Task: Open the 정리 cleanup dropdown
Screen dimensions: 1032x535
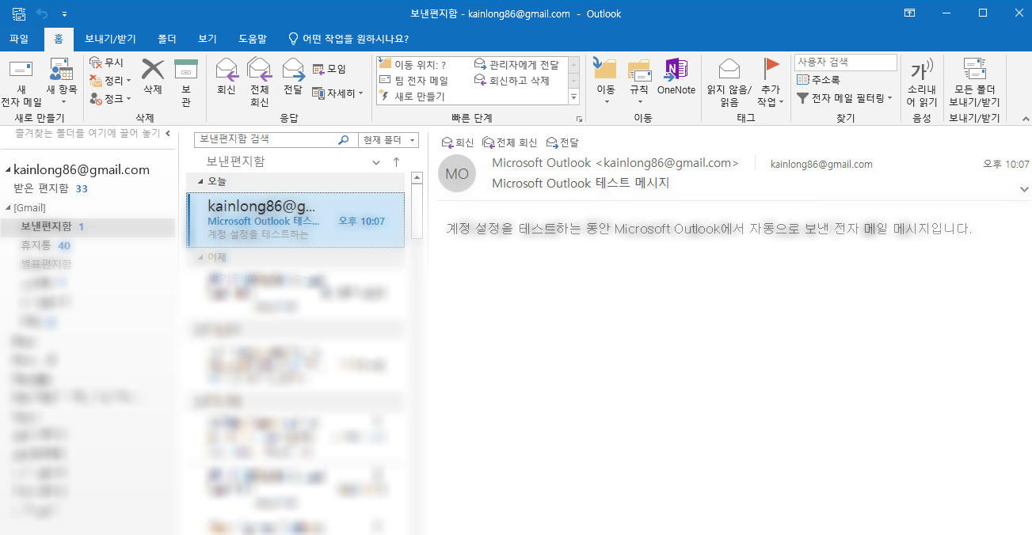Action: (111, 81)
